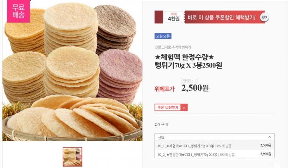
Task: Click the dark red square left of coupon banner
Action: tap(159, 17)
